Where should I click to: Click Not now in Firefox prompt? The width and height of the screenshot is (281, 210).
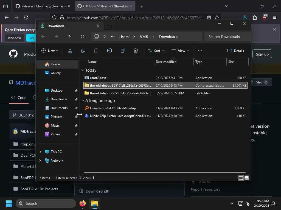point(15,38)
